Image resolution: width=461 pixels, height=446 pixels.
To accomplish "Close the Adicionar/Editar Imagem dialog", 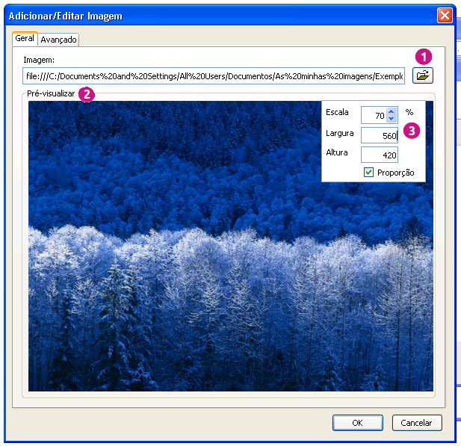I will coord(445,16).
